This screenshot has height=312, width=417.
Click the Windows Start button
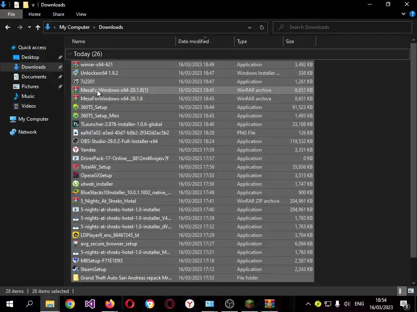[x=10, y=304]
